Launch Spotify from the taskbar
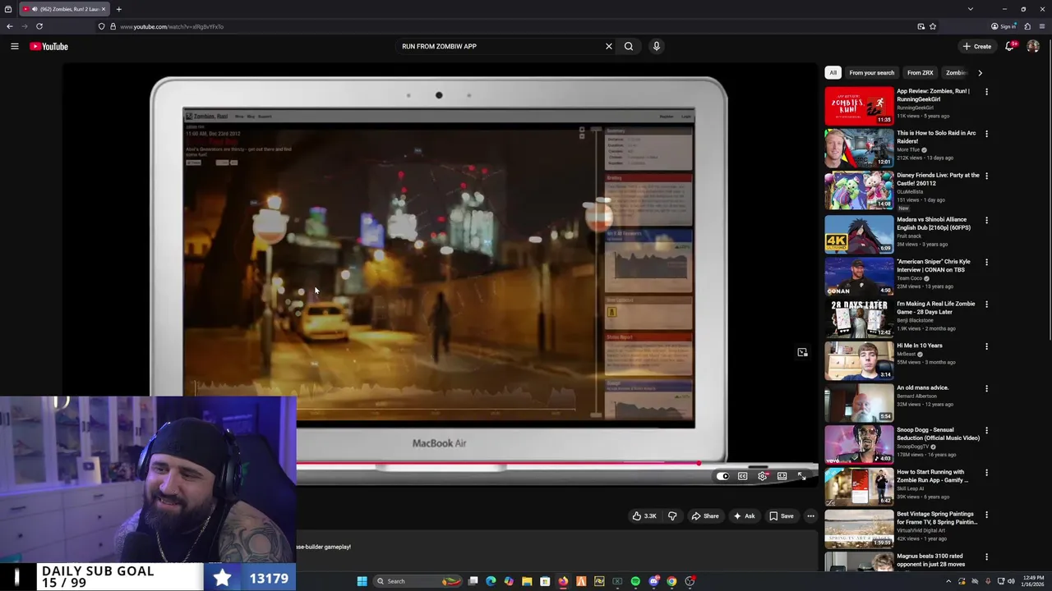 click(x=635, y=581)
